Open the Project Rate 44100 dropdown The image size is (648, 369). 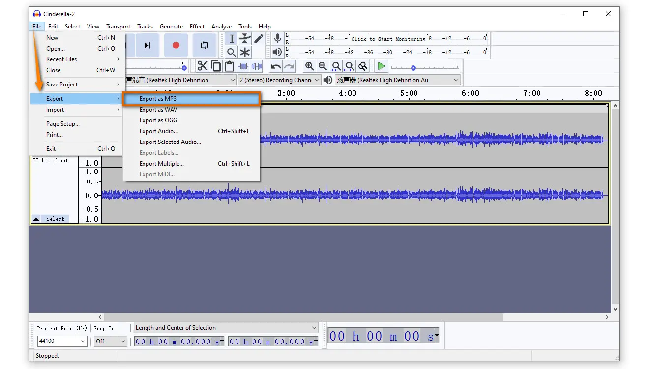point(62,341)
